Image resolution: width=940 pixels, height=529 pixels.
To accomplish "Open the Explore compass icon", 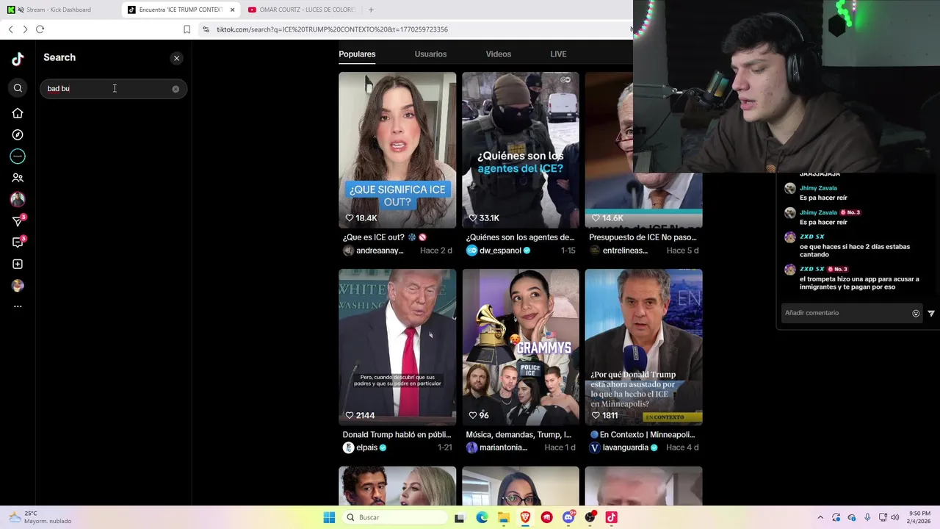I will click(x=18, y=134).
